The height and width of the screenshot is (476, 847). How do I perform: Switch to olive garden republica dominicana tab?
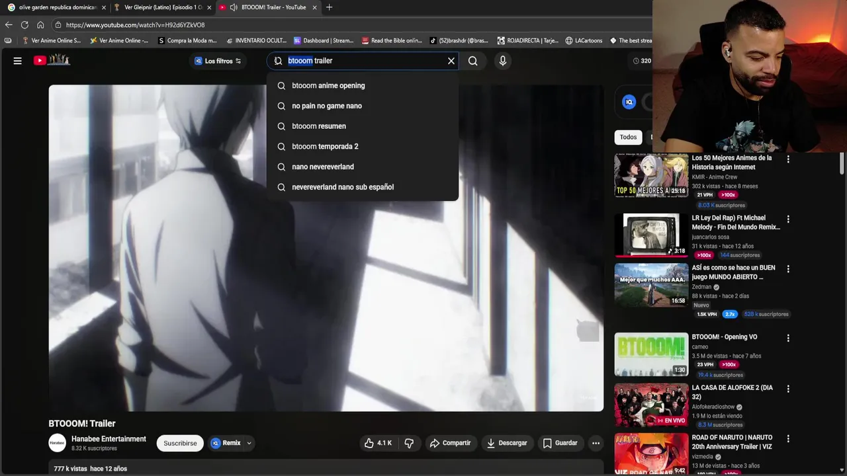[x=56, y=7]
